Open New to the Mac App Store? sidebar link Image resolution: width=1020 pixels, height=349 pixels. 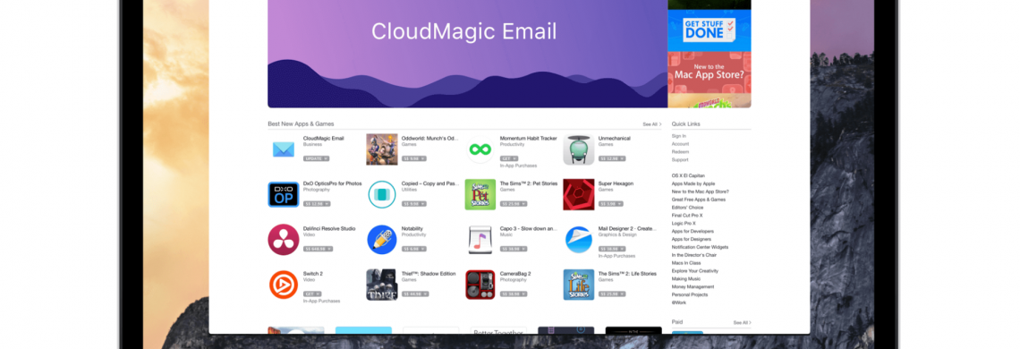701,192
